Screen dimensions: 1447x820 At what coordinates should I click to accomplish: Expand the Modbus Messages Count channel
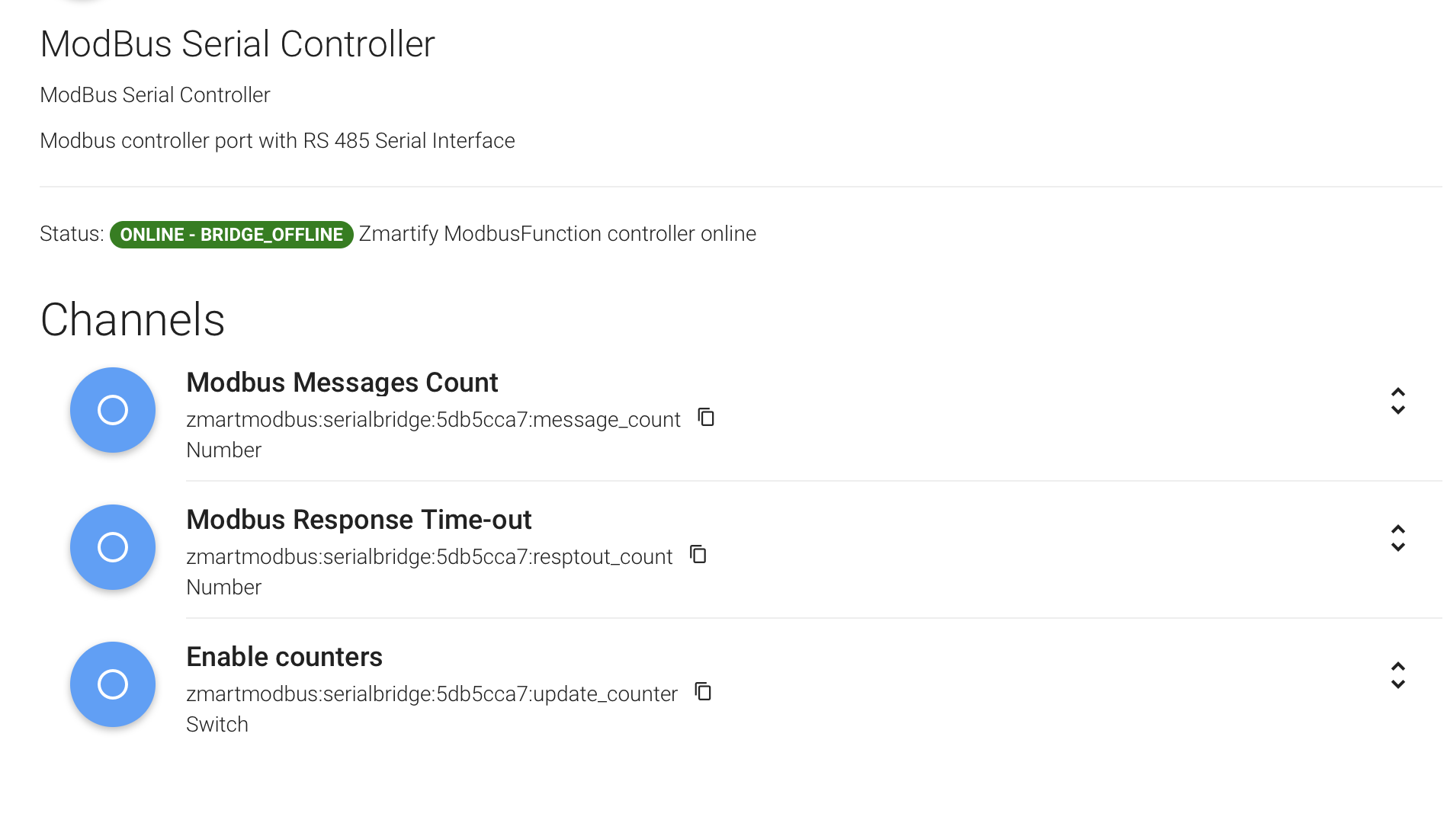pyautogui.click(x=1397, y=401)
